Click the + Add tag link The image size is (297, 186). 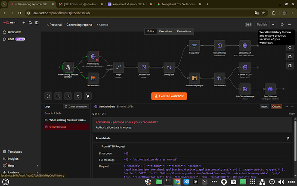[102, 25]
